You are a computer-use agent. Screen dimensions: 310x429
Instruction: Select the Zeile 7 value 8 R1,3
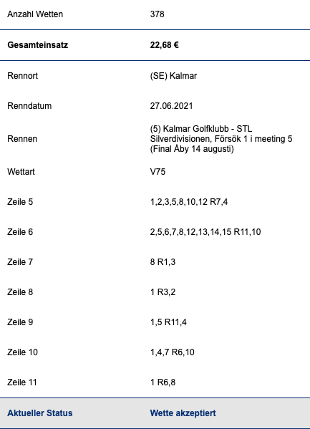coord(163,262)
